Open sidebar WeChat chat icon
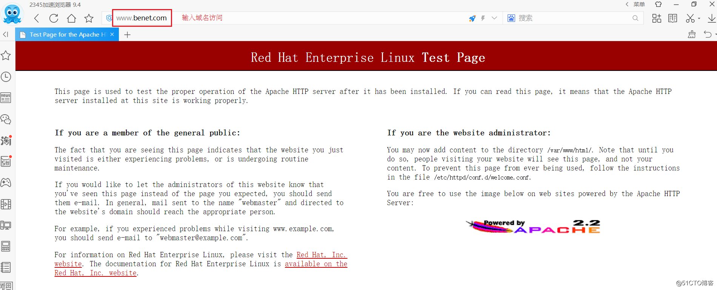 tap(6, 119)
